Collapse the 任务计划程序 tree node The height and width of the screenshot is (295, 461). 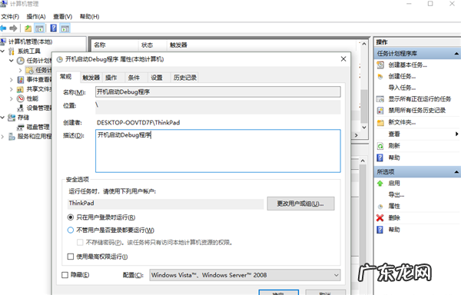12,61
